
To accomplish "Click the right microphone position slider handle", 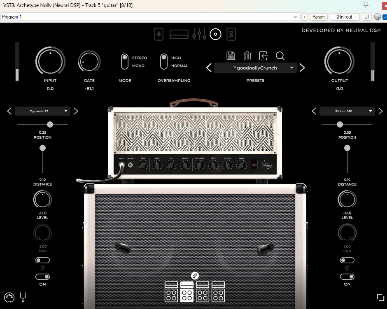I will (340, 124).
